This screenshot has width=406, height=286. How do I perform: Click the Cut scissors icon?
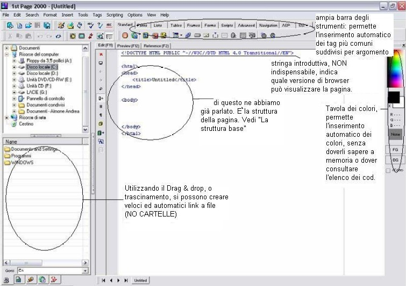point(10,36)
